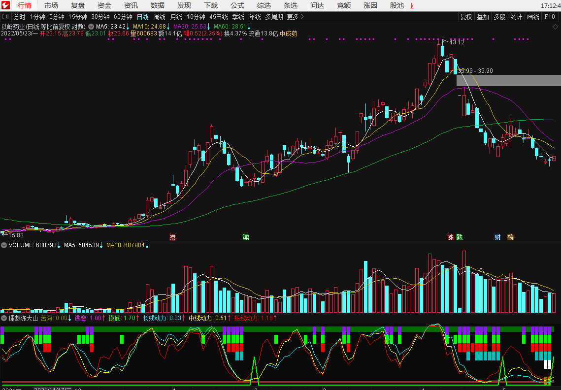Expand the 更多 periods list
The image size is (561, 390).
tap(295, 17)
